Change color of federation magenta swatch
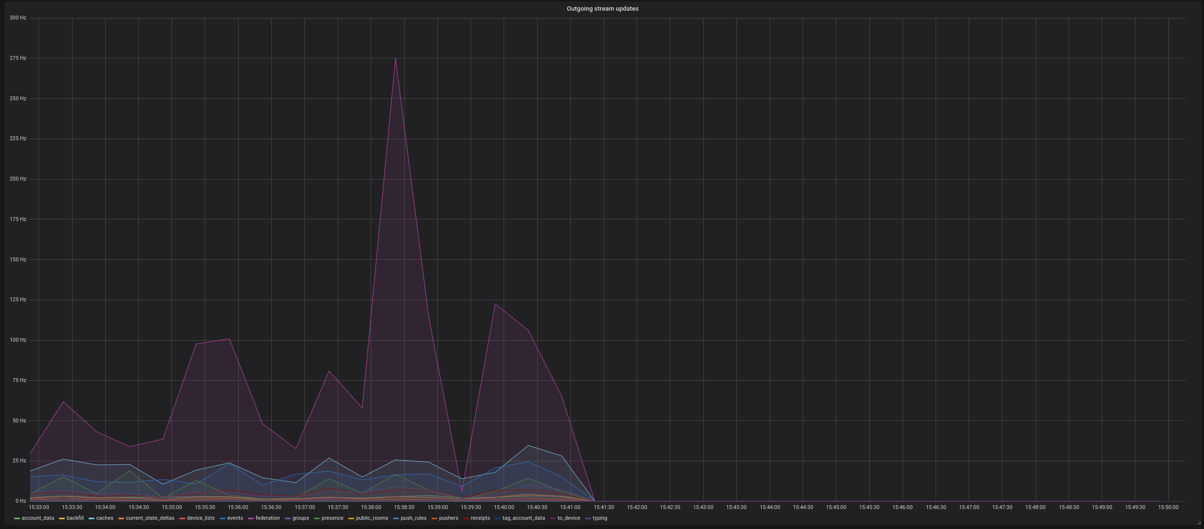Viewport: 1204px width, 529px height. (250, 518)
